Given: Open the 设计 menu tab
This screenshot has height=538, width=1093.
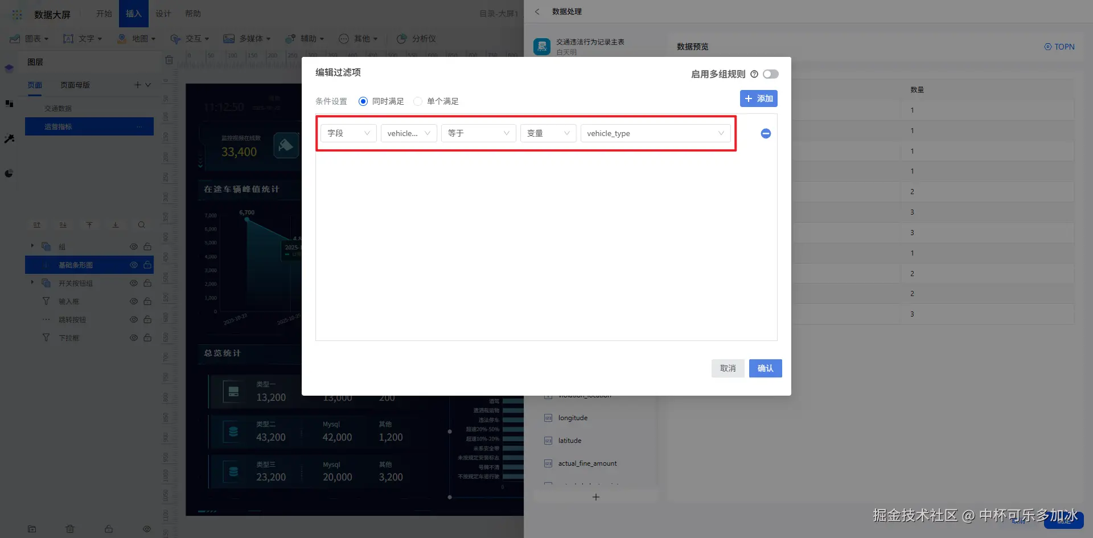Looking at the screenshot, I should (x=163, y=14).
